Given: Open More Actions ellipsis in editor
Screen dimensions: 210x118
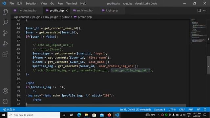Looking at the screenshot, I should point(205,10).
